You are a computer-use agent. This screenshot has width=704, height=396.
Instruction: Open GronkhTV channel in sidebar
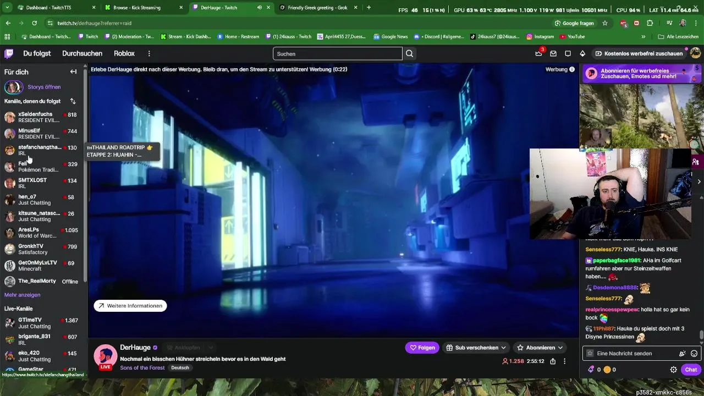(x=42, y=249)
